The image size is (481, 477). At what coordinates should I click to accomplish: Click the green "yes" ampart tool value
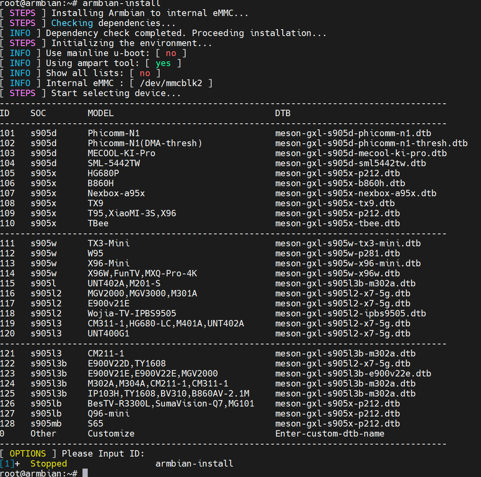point(163,63)
